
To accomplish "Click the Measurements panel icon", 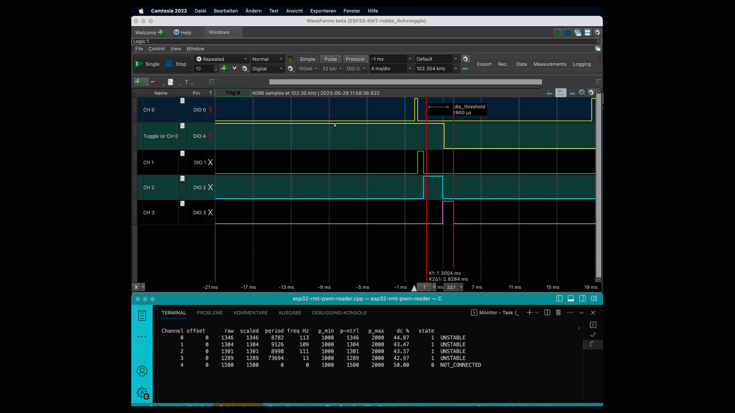I will pyautogui.click(x=550, y=63).
